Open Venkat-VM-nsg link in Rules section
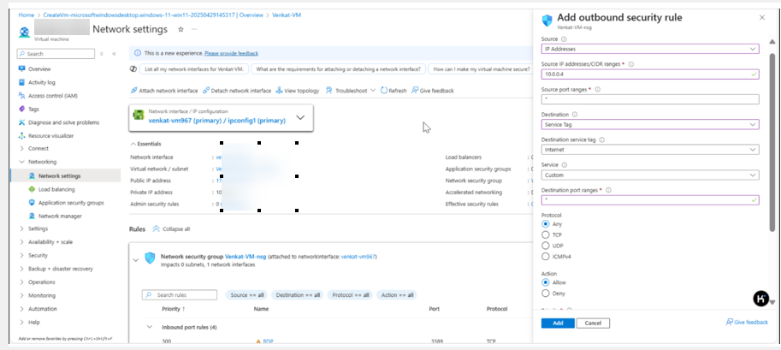 coord(246,256)
